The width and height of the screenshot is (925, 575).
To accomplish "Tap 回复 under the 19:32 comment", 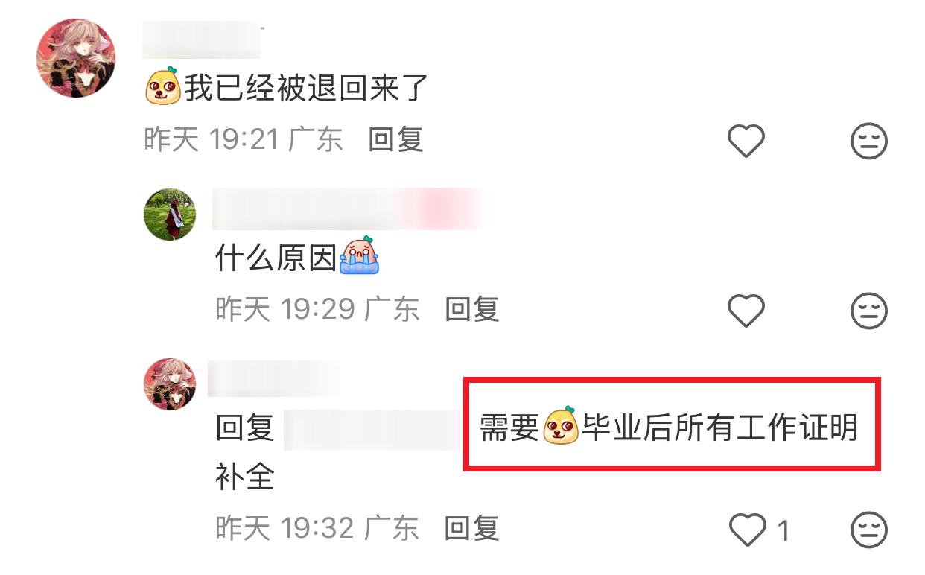I will [x=472, y=528].
